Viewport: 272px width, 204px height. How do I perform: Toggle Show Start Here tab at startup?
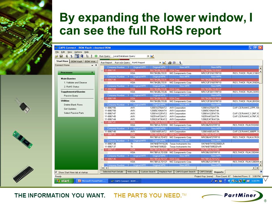coord(56,172)
